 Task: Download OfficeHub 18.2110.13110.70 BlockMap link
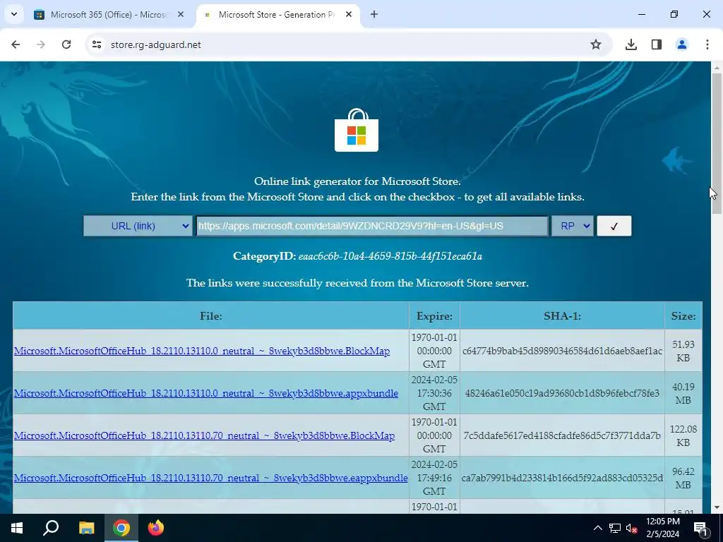tap(204, 435)
